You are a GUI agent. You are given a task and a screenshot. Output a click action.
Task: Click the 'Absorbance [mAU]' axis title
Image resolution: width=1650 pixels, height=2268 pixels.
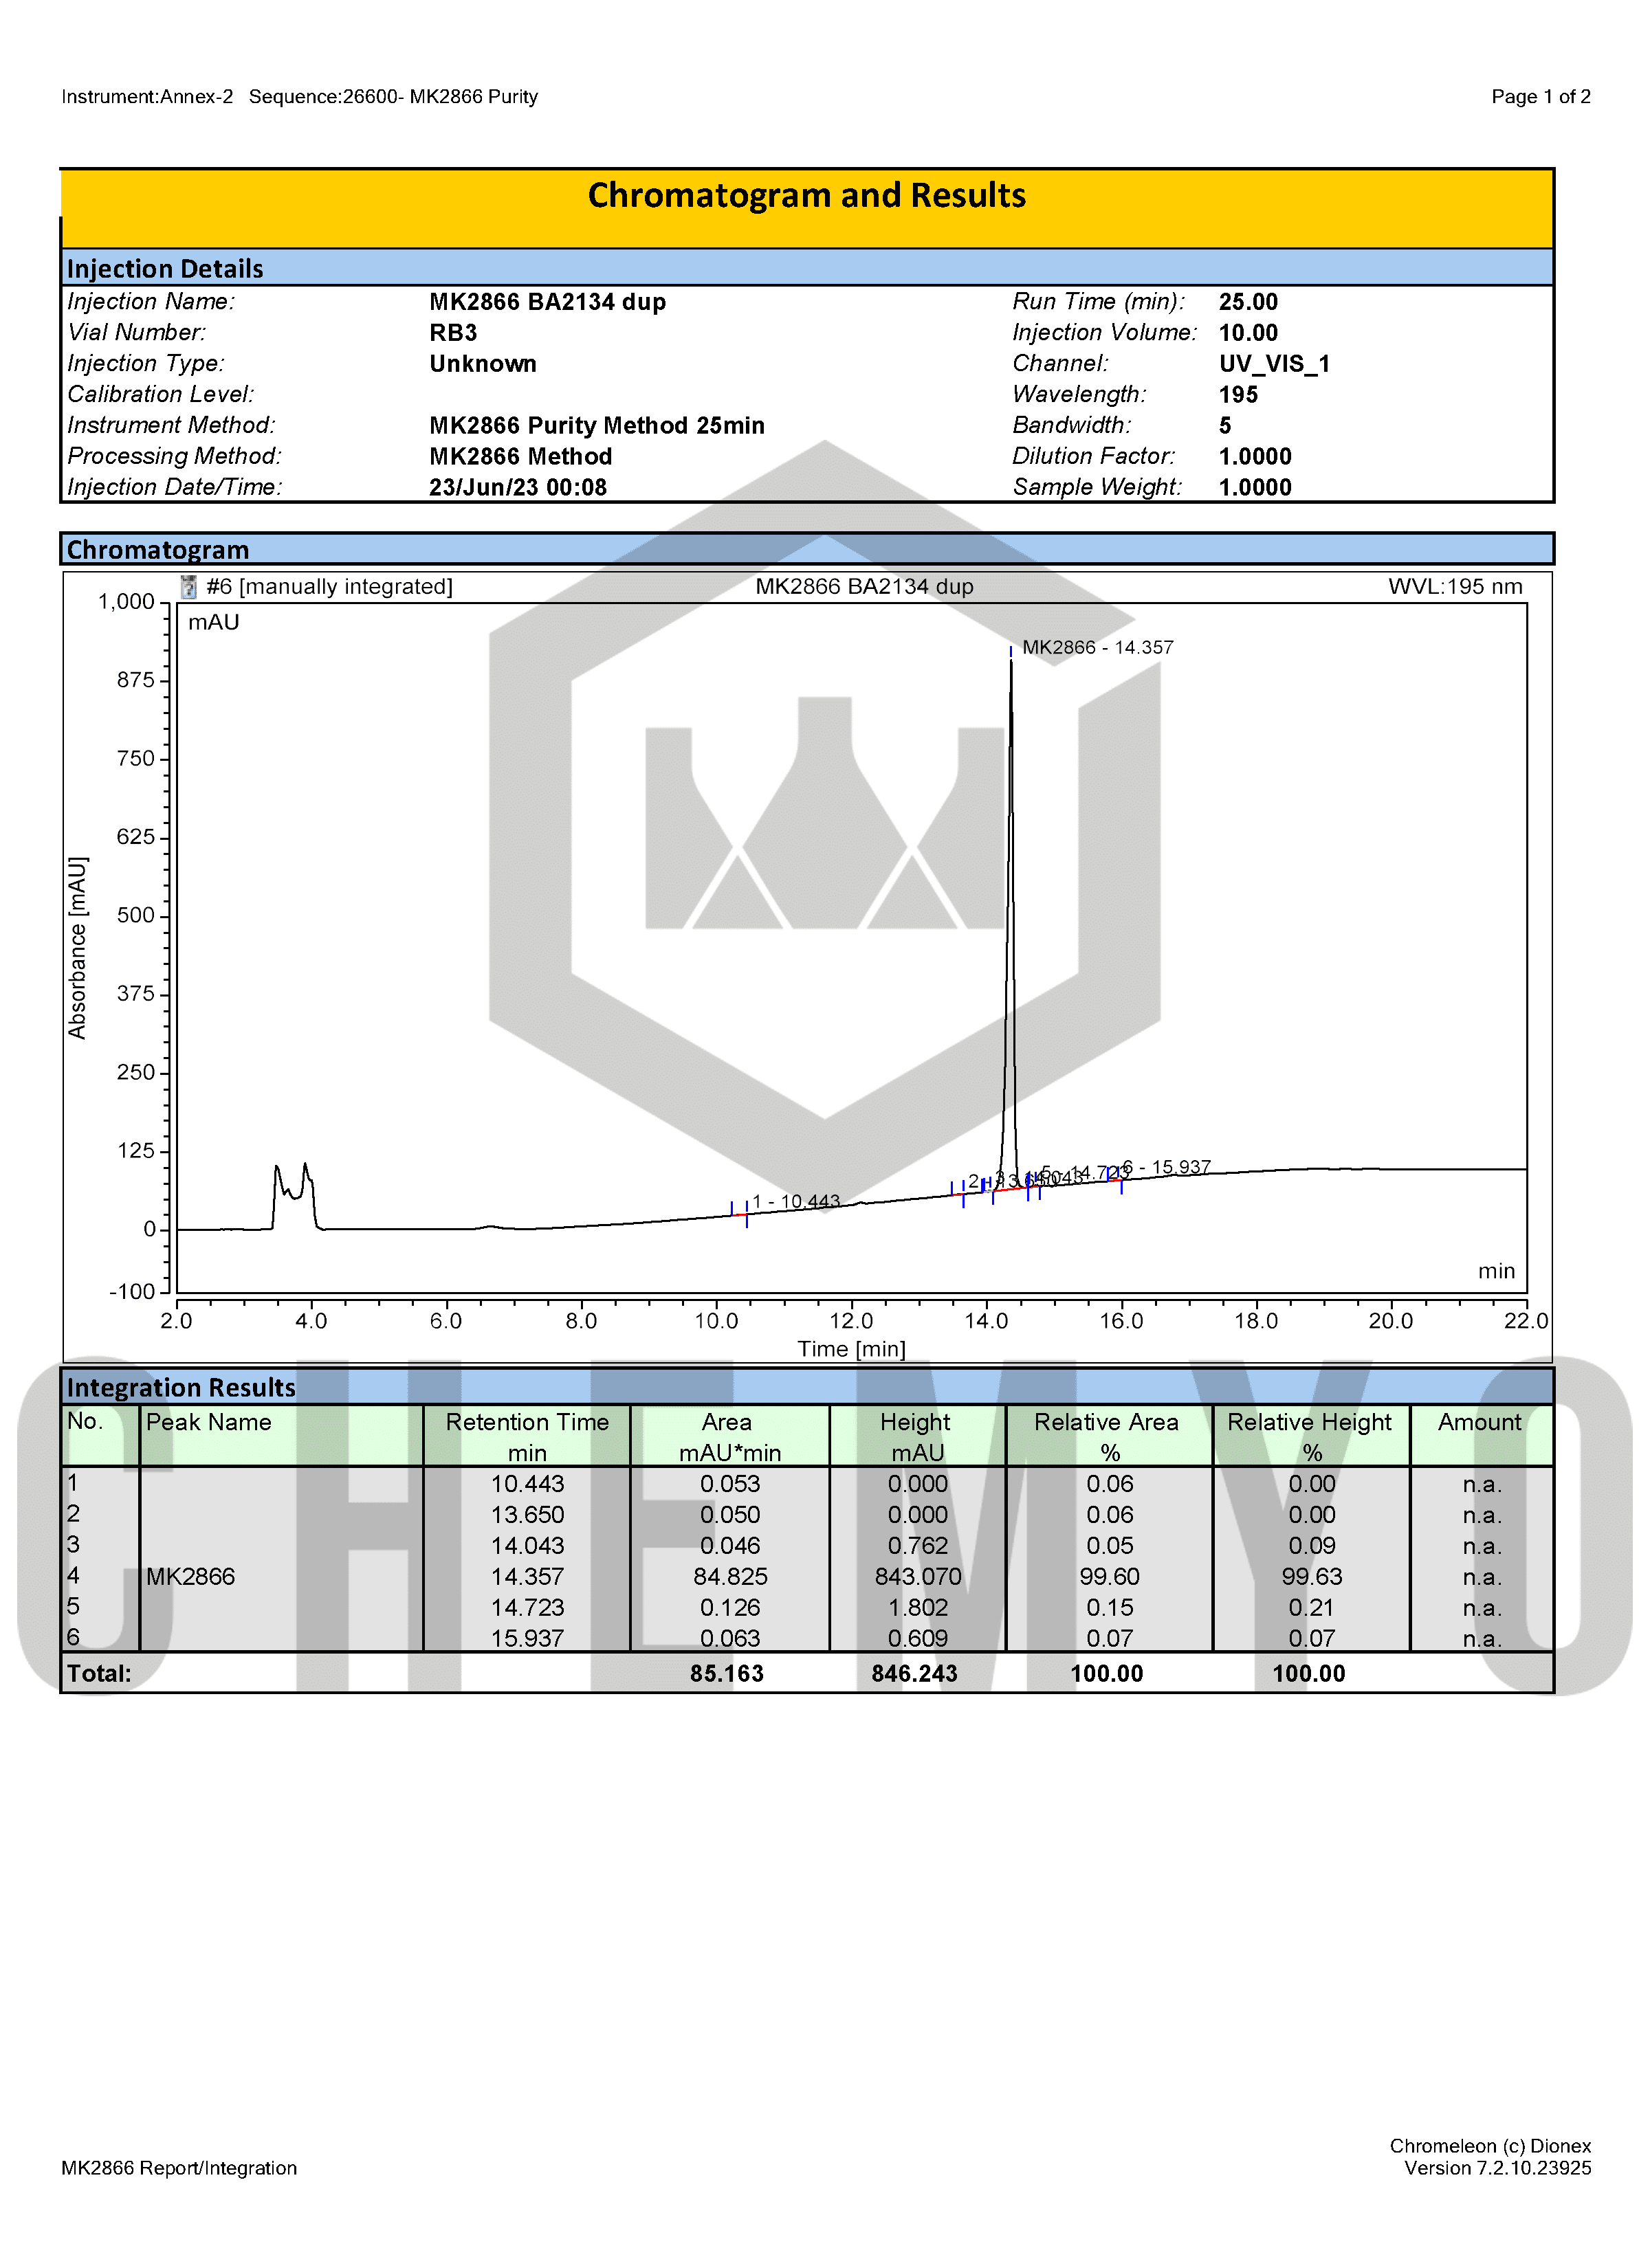tap(77, 948)
